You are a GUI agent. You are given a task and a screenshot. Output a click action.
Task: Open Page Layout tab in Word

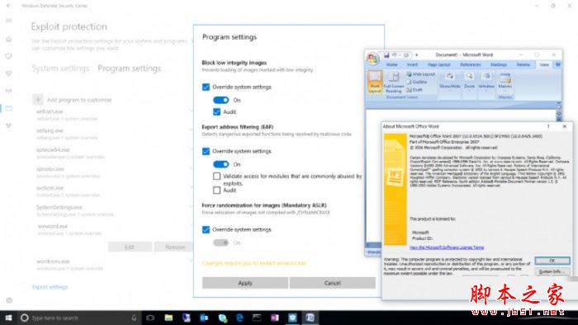(438, 65)
